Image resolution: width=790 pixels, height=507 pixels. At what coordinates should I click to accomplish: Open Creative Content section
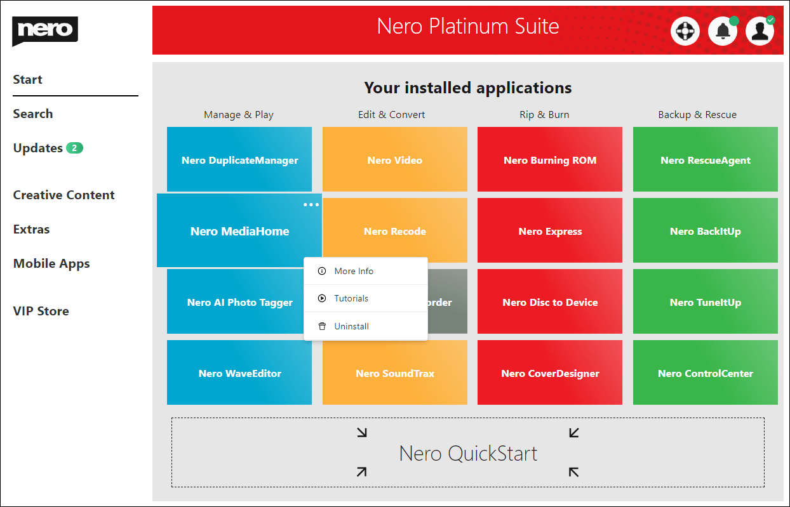coord(64,195)
